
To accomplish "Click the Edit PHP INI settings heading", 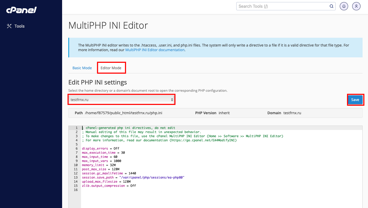I will (x=98, y=82).
